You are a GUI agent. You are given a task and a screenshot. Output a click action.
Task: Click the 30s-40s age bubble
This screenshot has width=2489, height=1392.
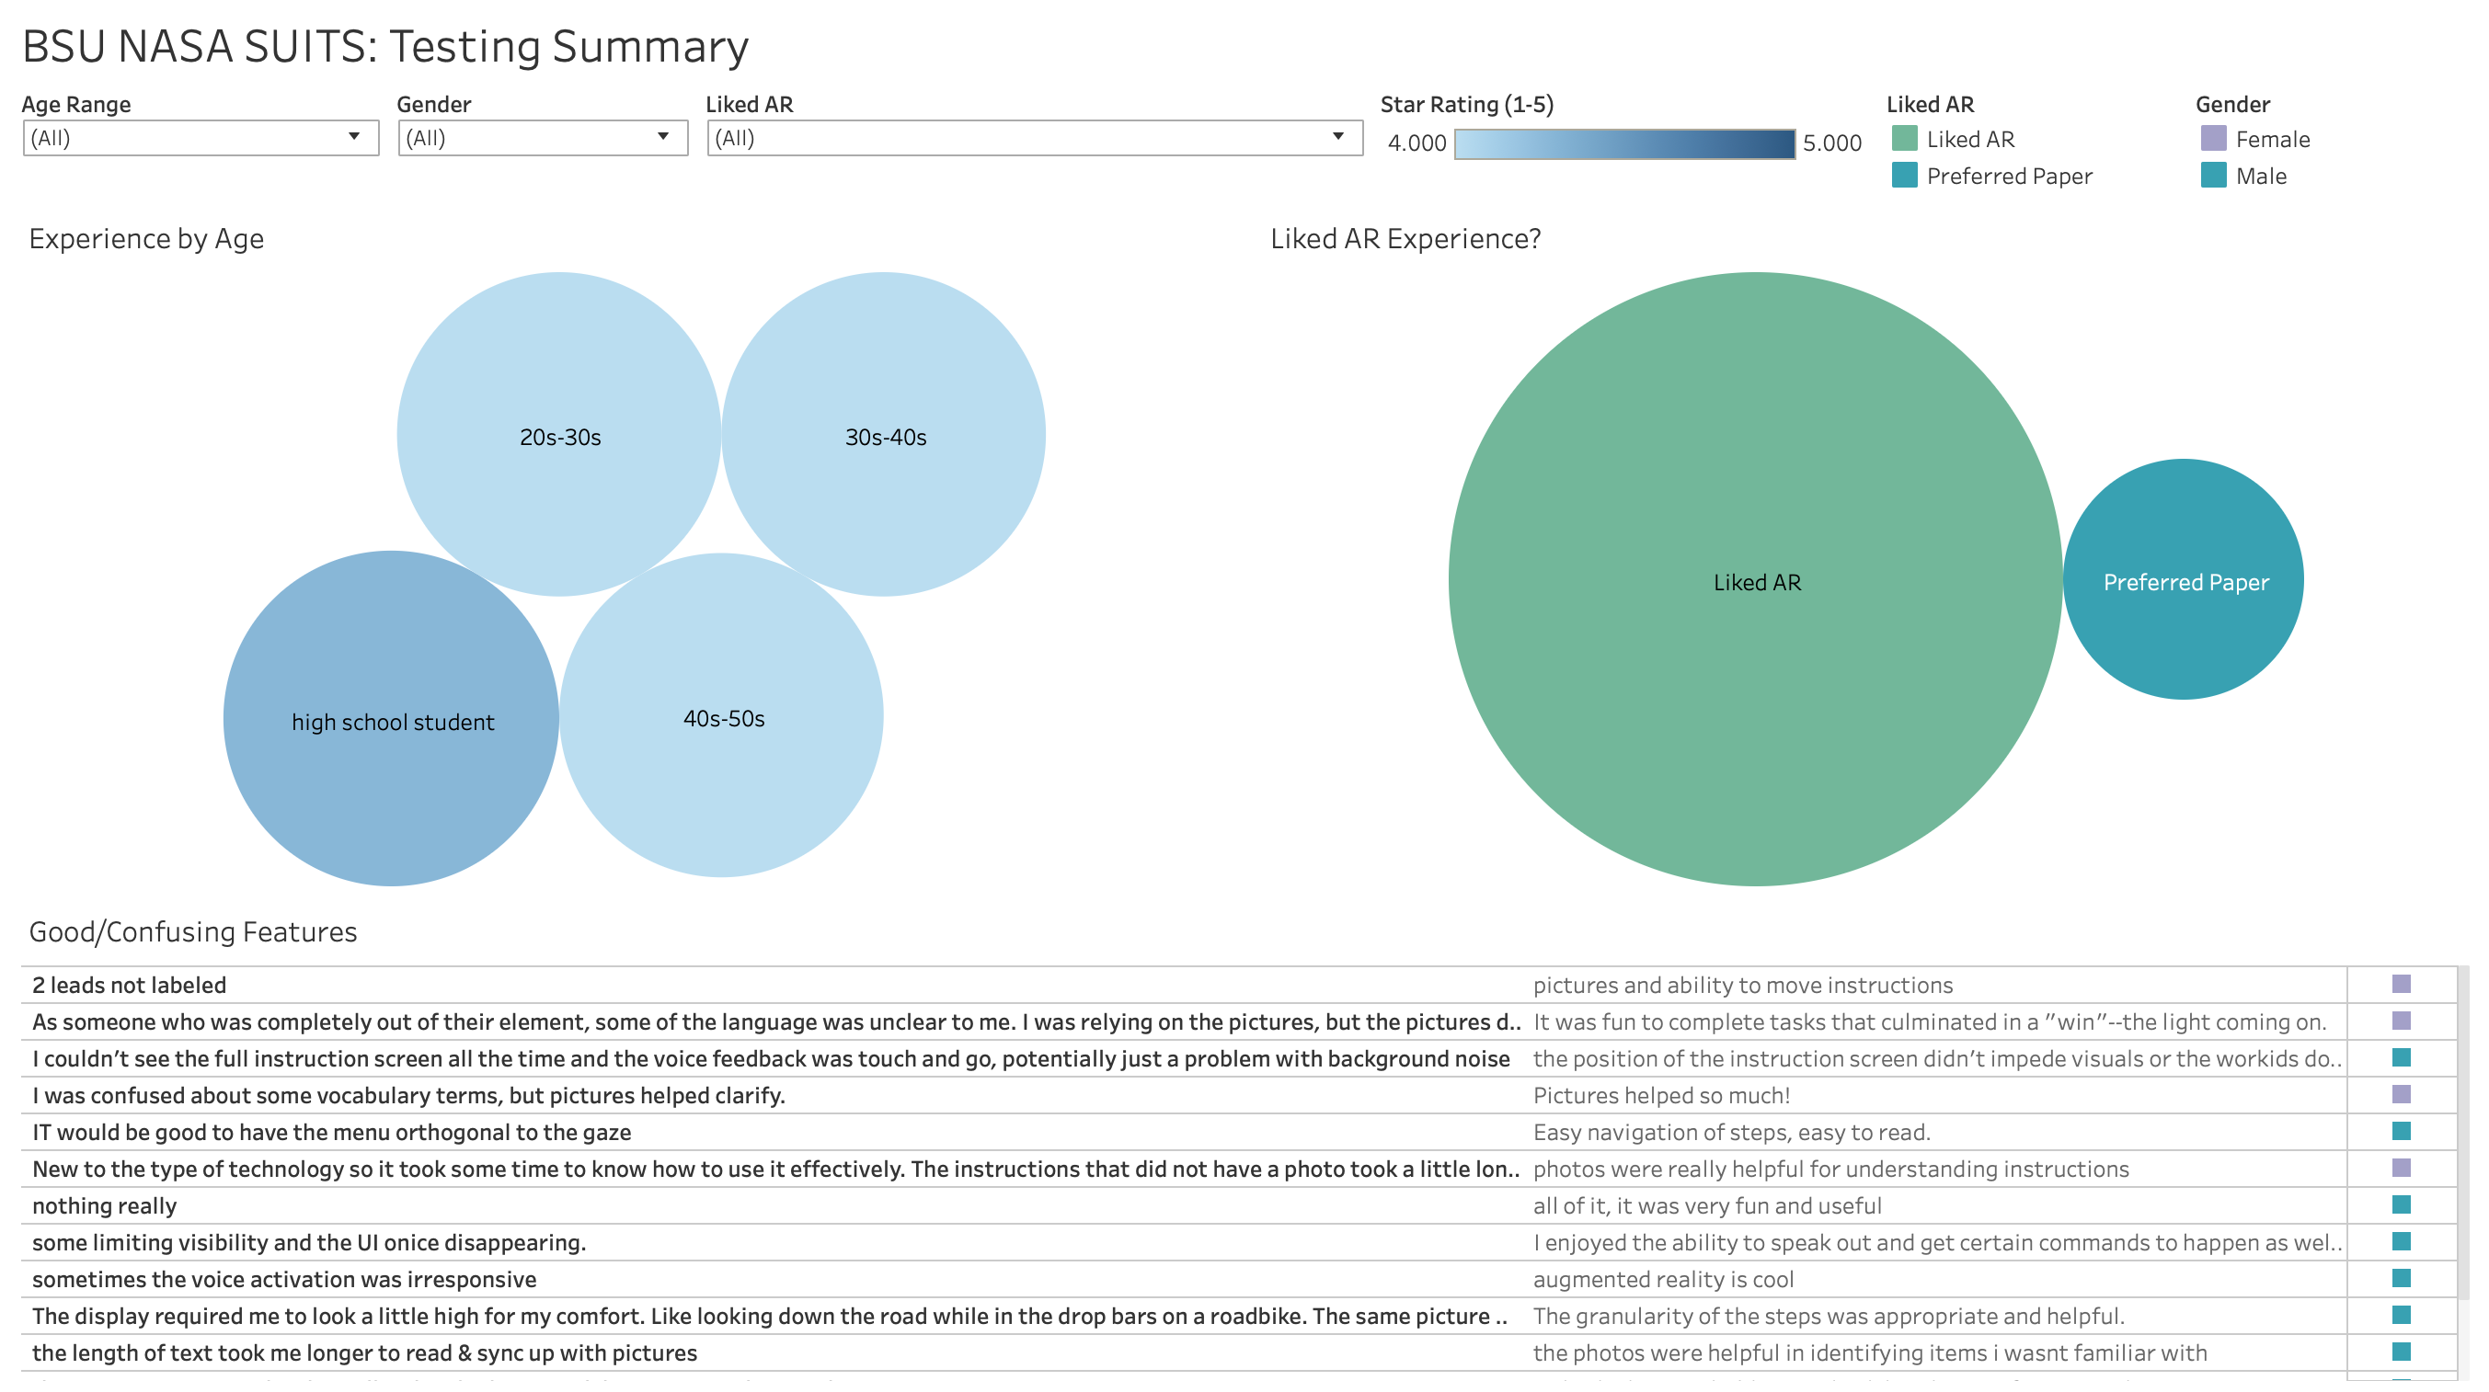[884, 435]
